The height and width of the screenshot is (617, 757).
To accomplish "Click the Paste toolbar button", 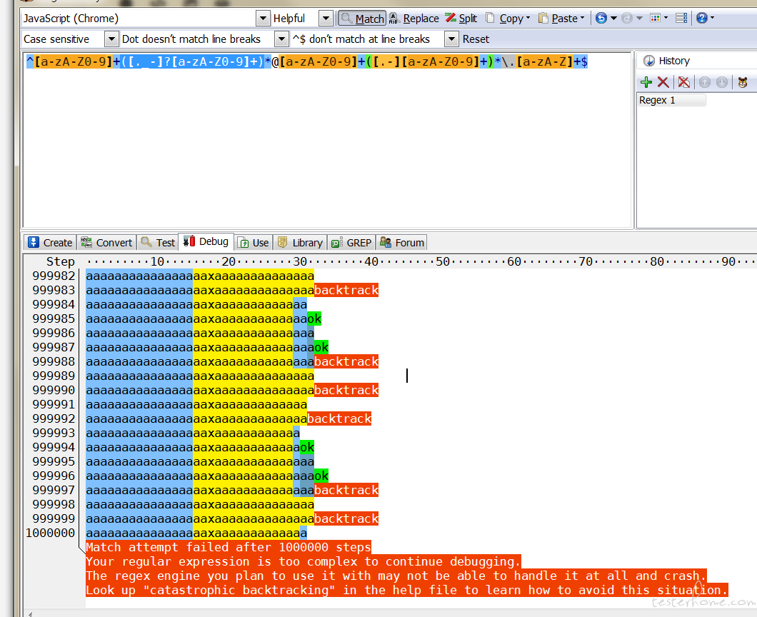I will point(561,19).
